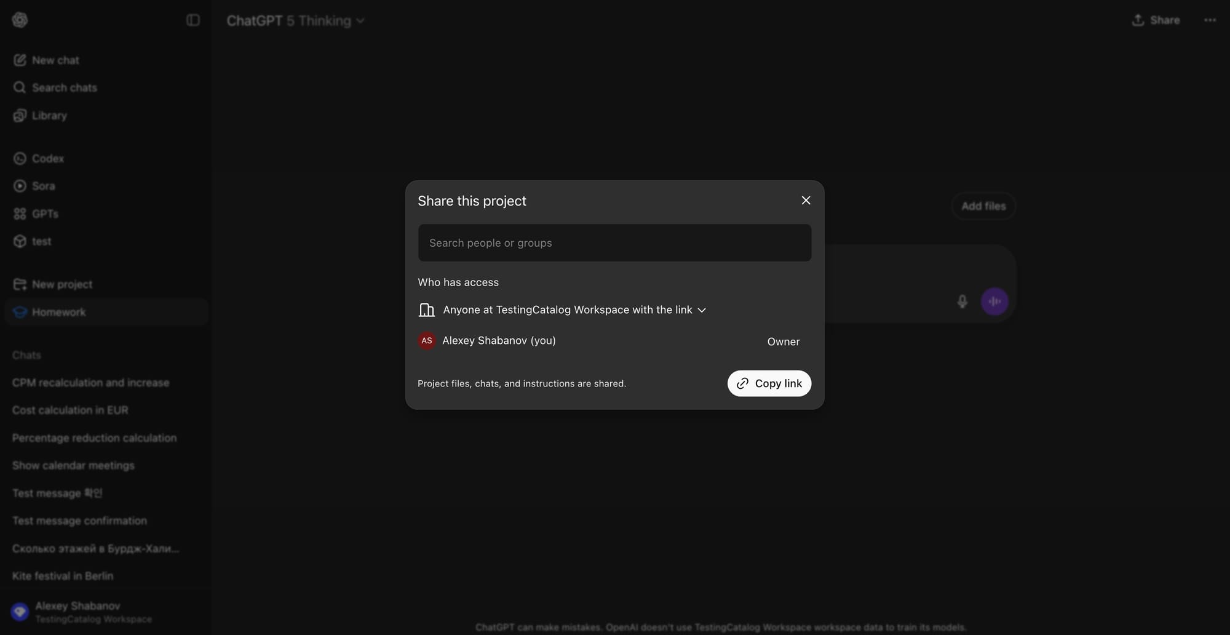This screenshot has height=635, width=1230.
Task: Open the conversation options ellipsis menu
Action: click(1209, 20)
